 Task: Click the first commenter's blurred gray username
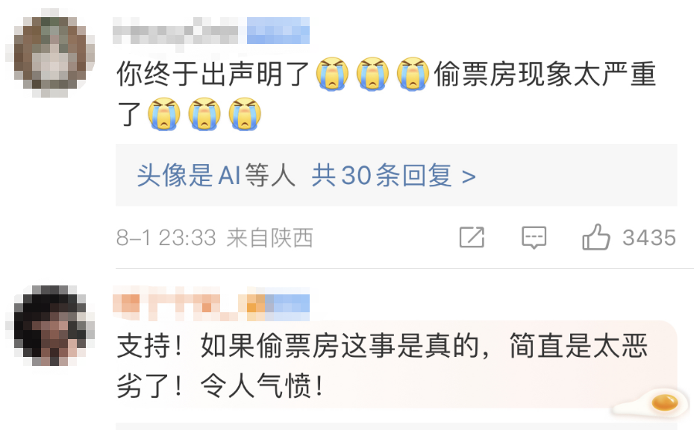coord(175,31)
